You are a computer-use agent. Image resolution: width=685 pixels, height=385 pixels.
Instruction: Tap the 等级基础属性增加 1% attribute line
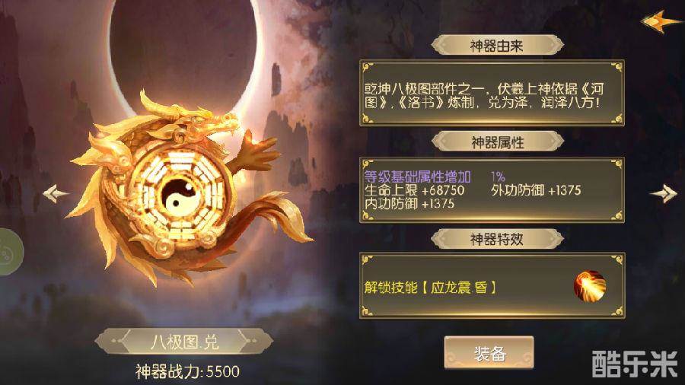(x=435, y=177)
